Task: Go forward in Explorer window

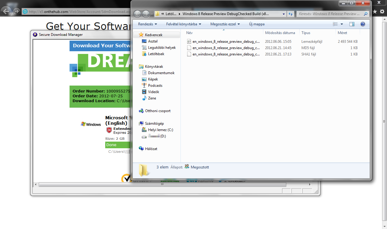Action: (146, 14)
